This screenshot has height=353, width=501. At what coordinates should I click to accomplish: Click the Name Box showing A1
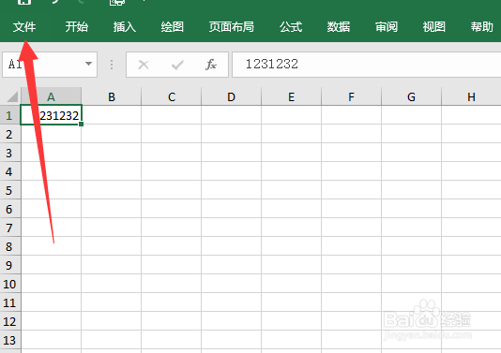(x=50, y=65)
